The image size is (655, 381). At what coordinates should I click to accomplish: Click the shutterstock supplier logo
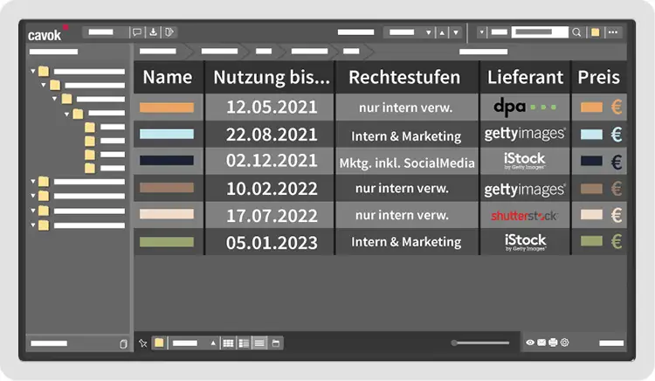pyautogui.click(x=524, y=215)
